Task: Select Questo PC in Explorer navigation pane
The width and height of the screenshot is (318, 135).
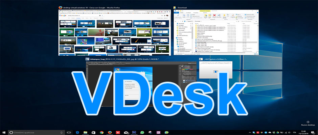Action: (x=180, y=45)
